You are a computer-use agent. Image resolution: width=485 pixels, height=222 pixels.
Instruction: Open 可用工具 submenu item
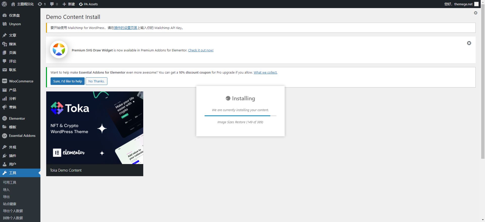click(x=10, y=182)
